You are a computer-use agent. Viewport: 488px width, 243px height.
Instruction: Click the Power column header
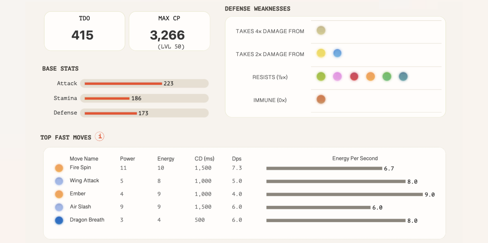[128, 159]
